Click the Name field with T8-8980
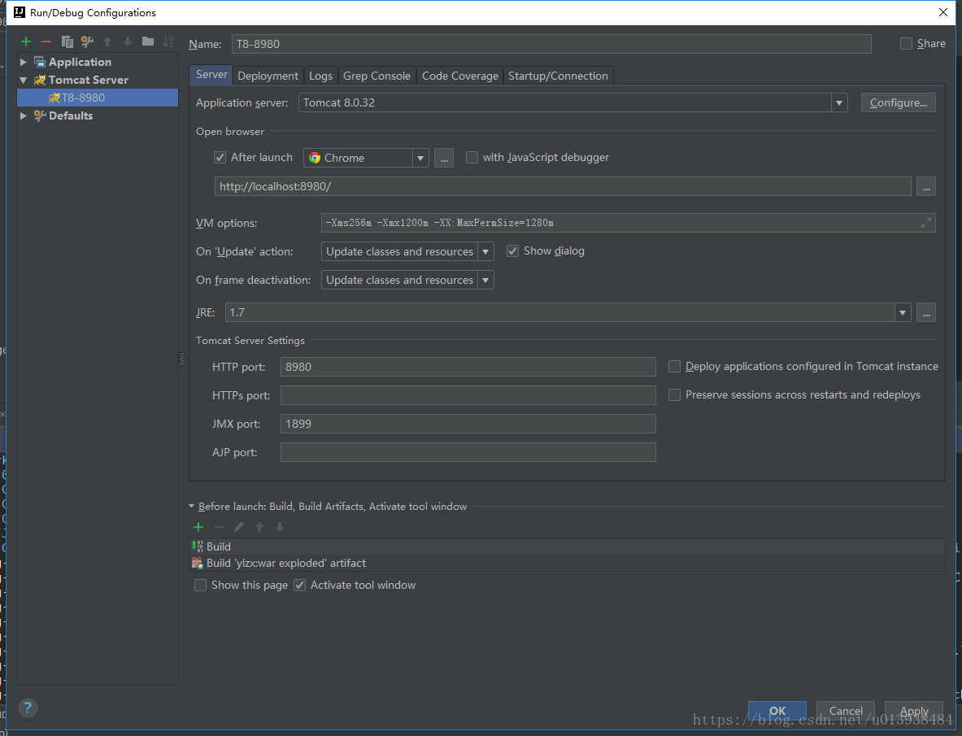This screenshot has height=736, width=962. [551, 44]
